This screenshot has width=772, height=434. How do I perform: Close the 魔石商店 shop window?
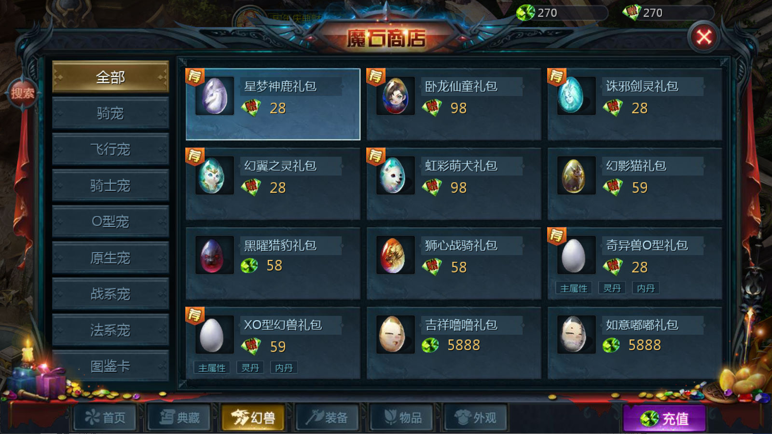tap(704, 37)
